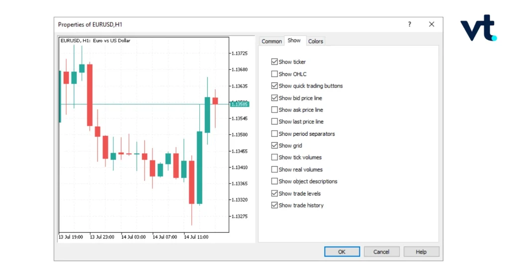The height and width of the screenshot is (278, 510).
Task: Disable the Show ticker checkbox
Action: 274,62
